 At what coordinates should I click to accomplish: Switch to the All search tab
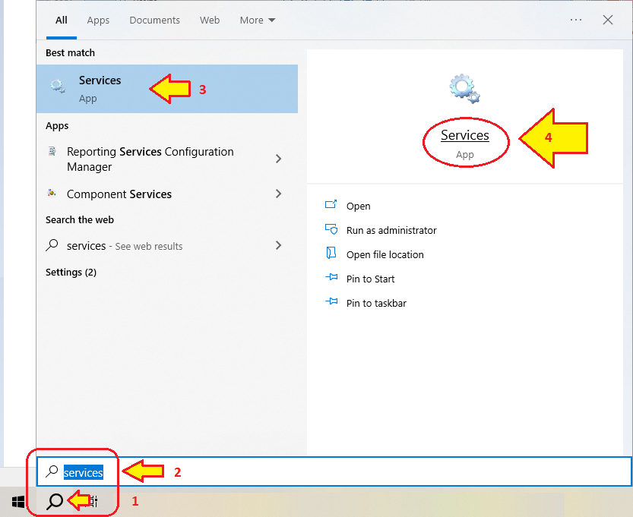pos(62,20)
